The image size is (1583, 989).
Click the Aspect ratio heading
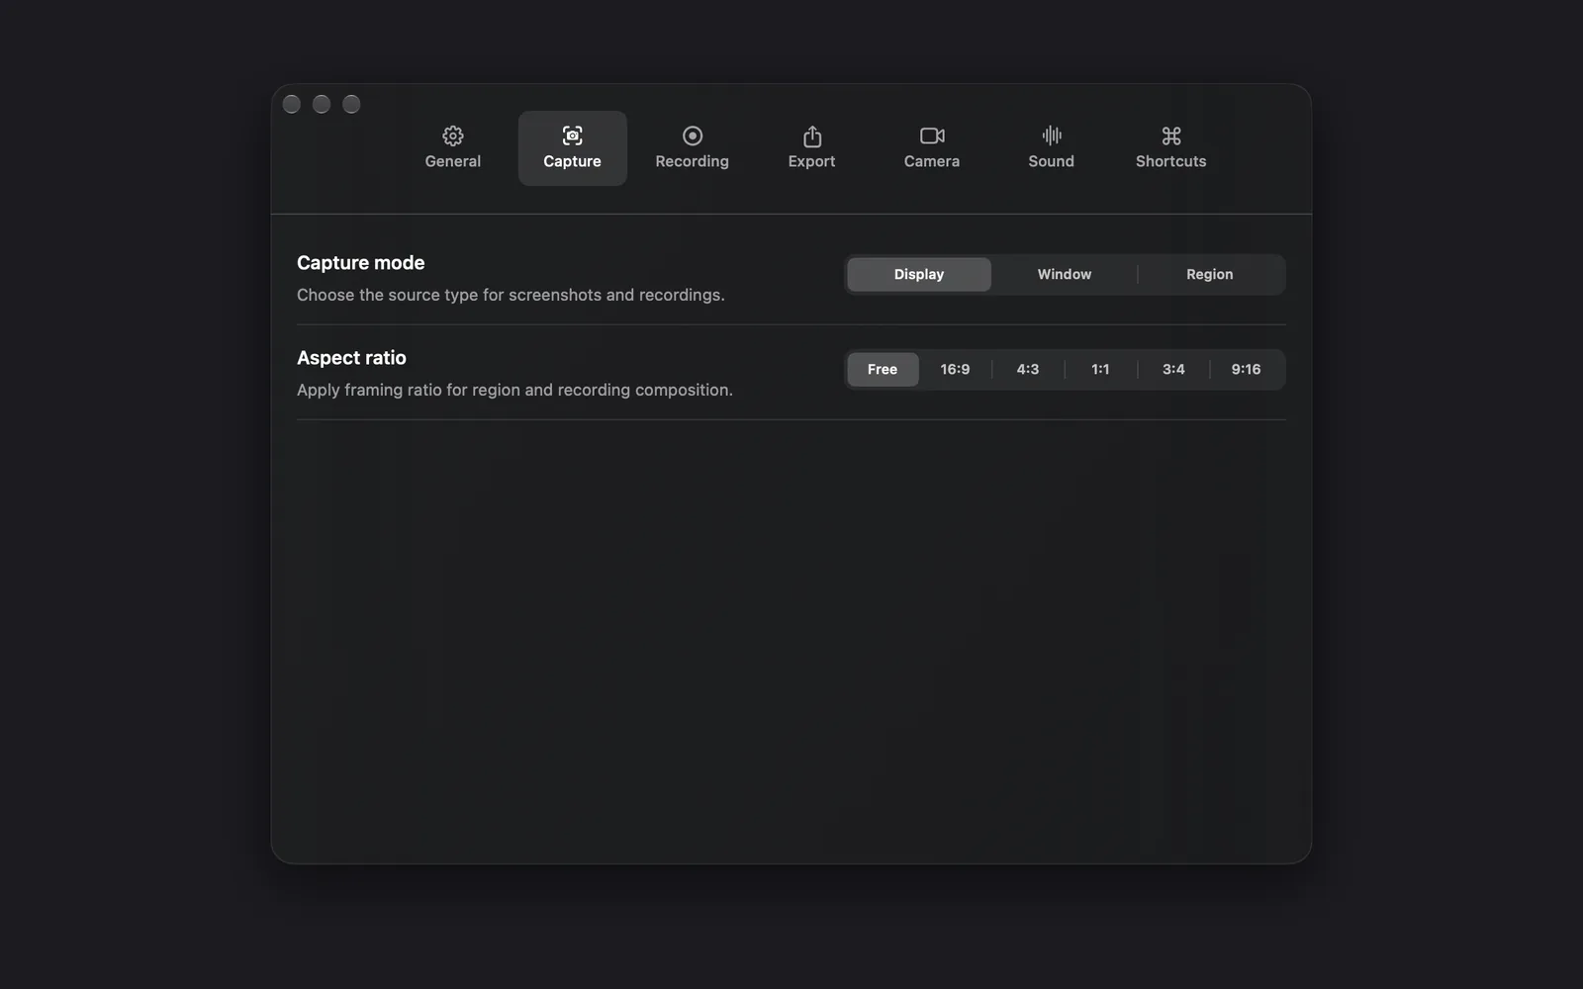click(351, 357)
